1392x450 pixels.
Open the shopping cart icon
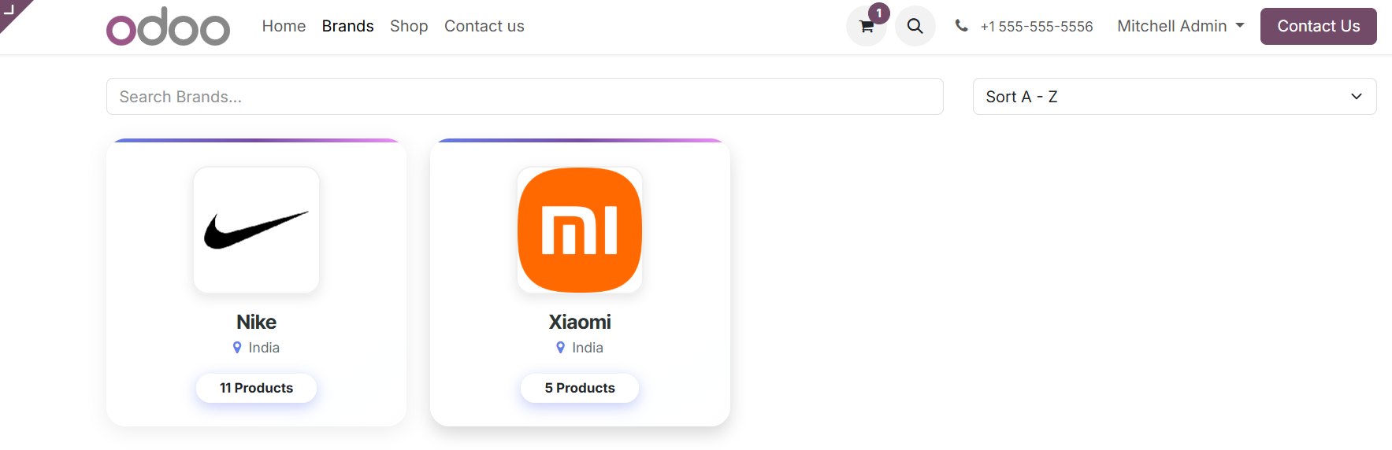click(867, 26)
